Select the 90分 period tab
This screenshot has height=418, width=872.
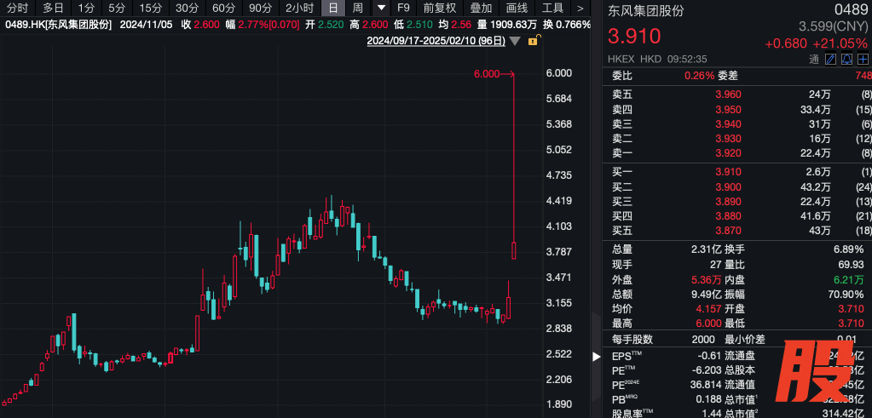(x=260, y=8)
